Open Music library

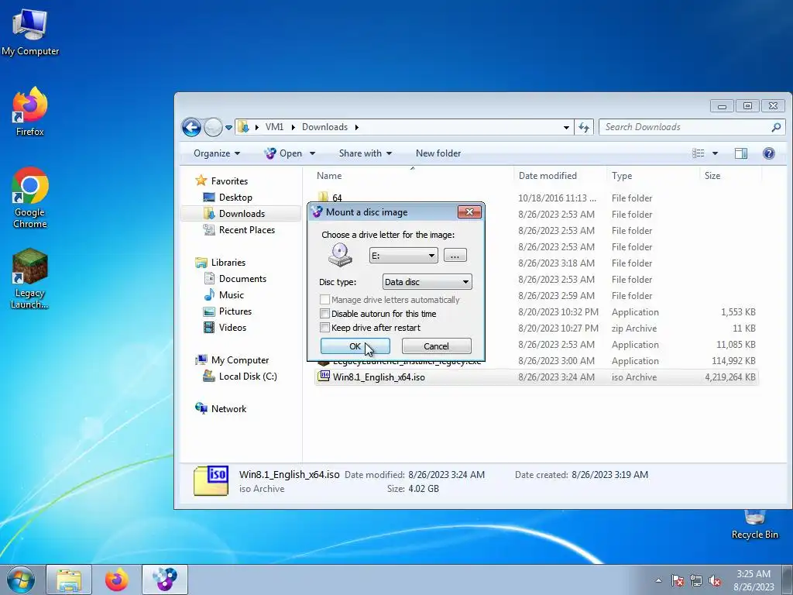231,294
